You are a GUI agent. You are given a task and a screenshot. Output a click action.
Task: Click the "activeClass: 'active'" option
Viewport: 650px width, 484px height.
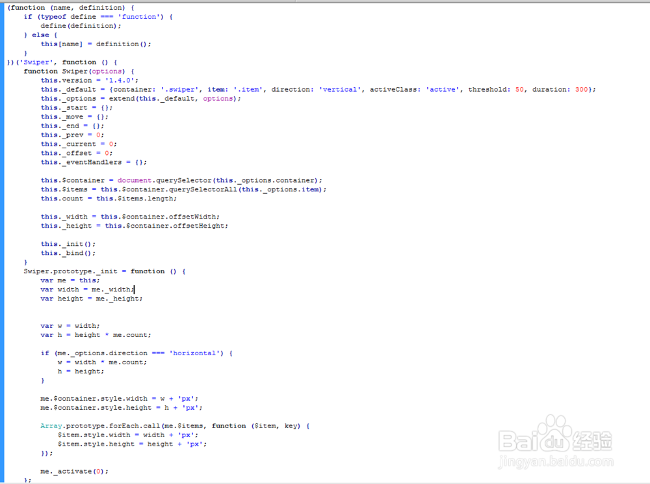(415, 90)
